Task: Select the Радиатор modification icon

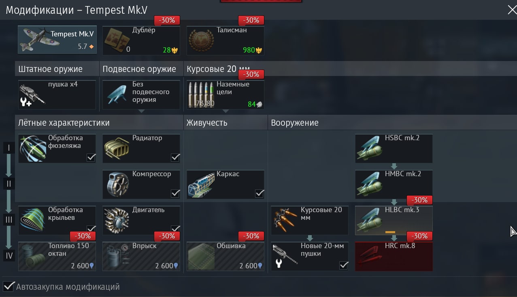Action: [x=117, y=148]
